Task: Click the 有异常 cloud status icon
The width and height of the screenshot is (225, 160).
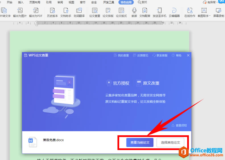Action: (205, 2)
